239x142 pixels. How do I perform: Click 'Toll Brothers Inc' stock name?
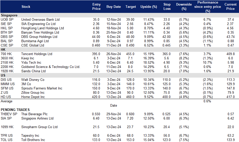pos(33,140)
